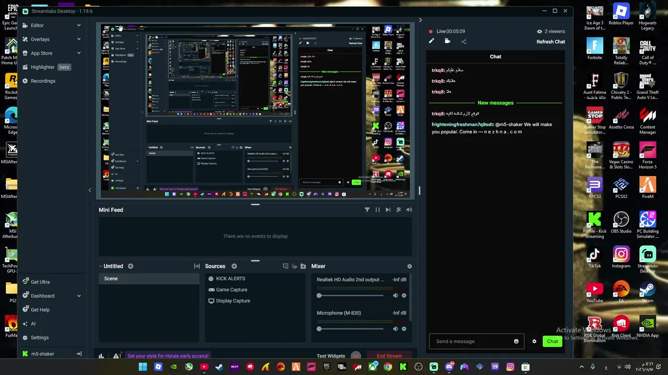Toggle dual output icon in Sources header

(x=285, y=266)
